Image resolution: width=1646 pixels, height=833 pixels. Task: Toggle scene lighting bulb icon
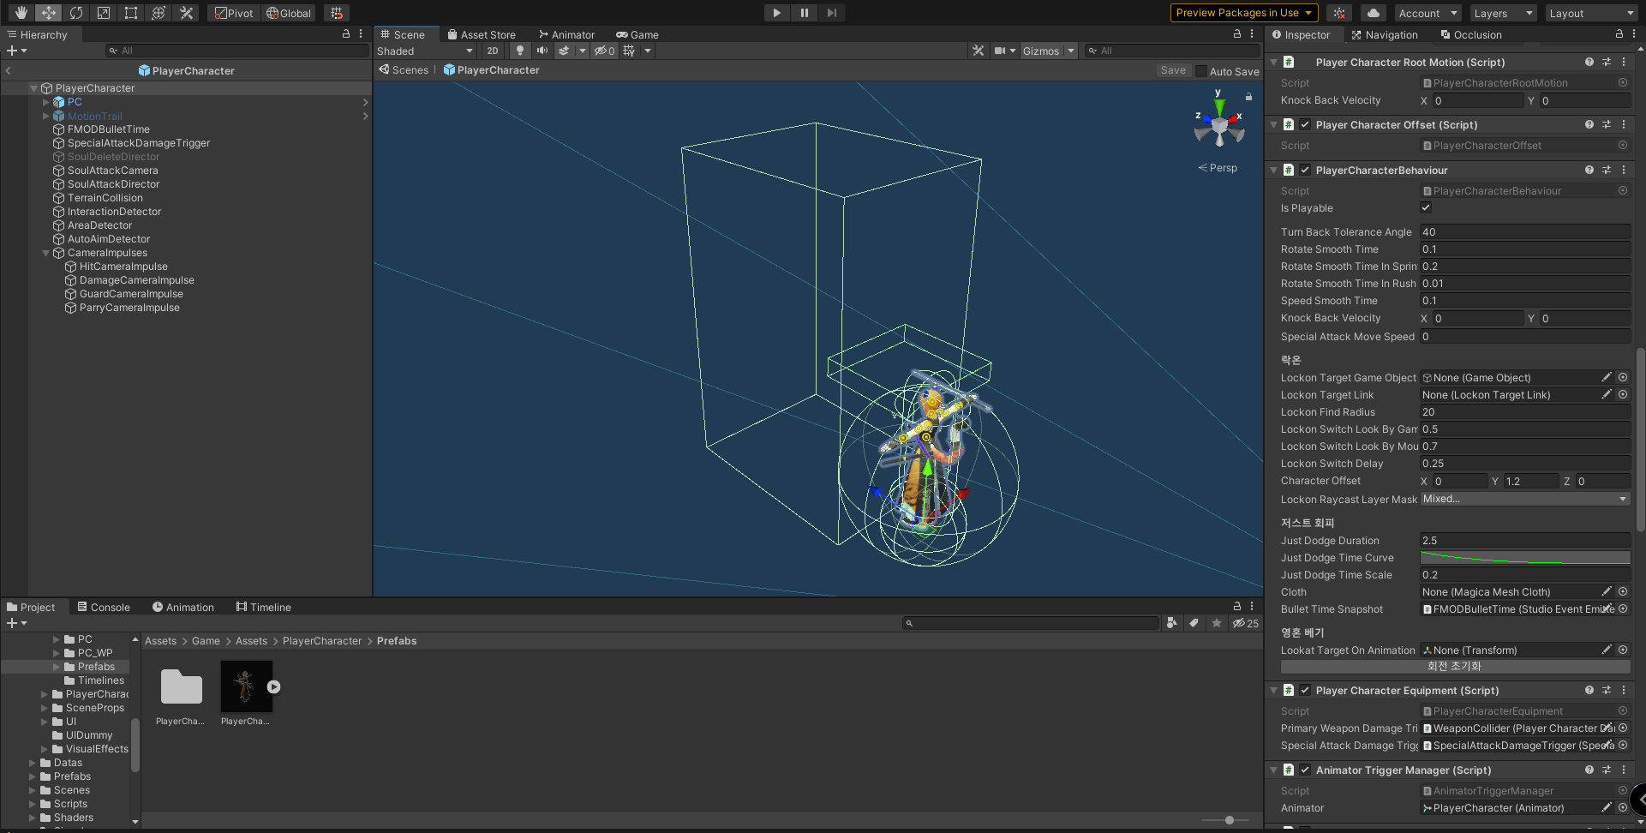pos(519,51)
